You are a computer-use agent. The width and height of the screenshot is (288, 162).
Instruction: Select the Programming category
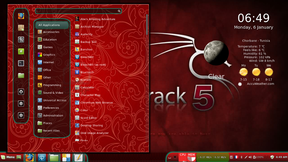(52, 85)
